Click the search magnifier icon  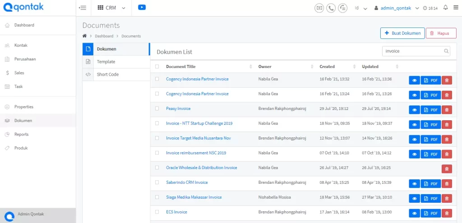[x=446, y=51]
